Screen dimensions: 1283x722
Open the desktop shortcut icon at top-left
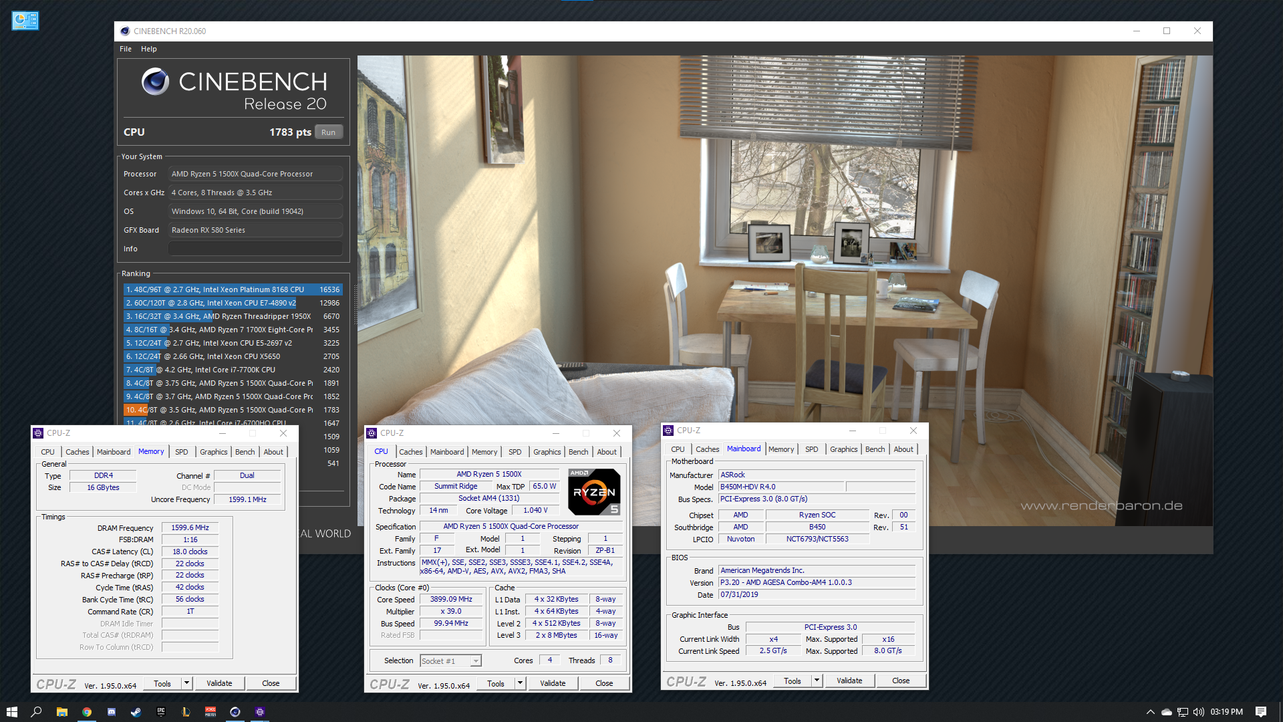25,21
